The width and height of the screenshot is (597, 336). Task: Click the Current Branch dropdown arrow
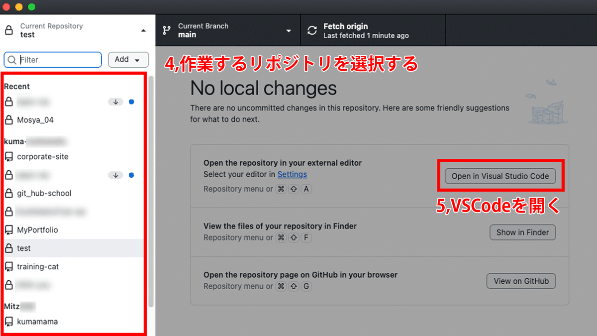point(289,31)
